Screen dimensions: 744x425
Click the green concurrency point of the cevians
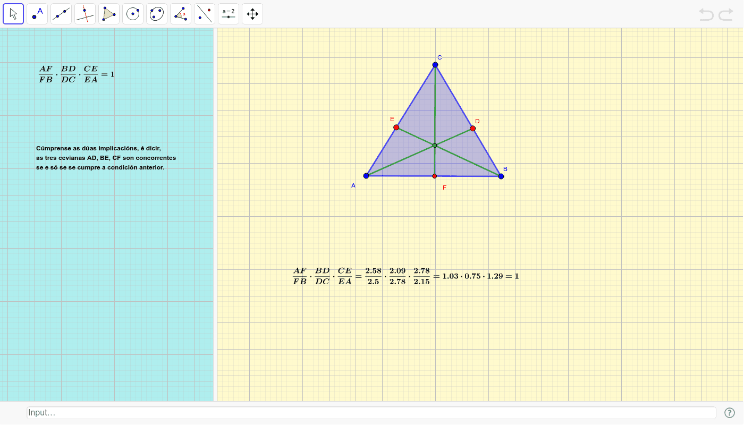(x=435, y=145)
